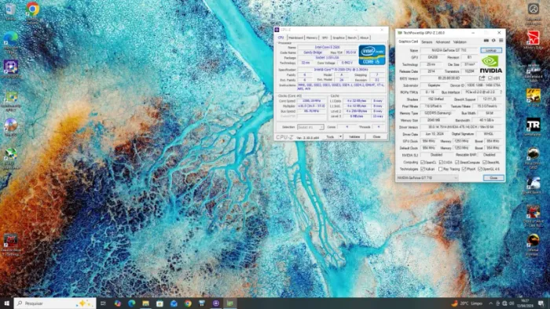Switch to the SPD tab in CPU-Z

coord(324,38)
